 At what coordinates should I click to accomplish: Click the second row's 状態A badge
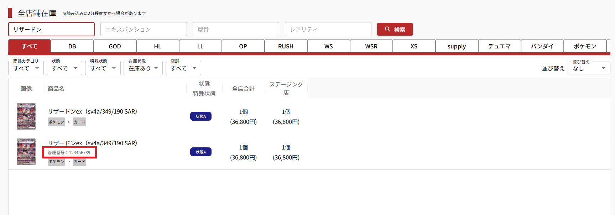click(201, 152)
